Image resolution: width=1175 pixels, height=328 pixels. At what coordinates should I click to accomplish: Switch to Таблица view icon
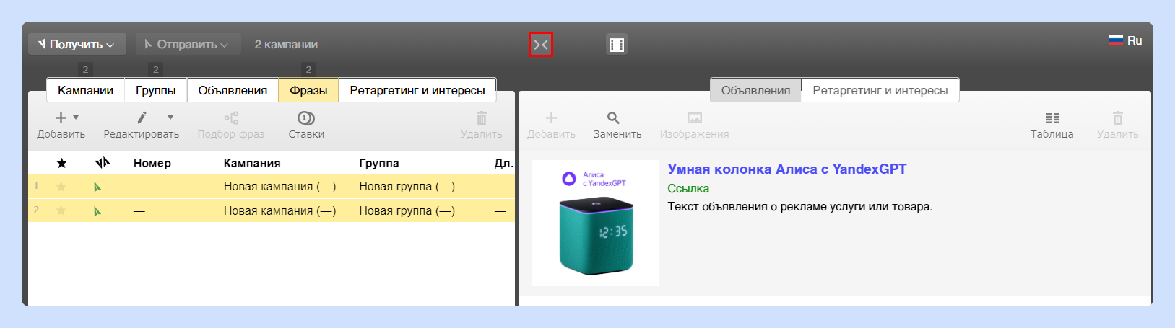click(1052, 118)
